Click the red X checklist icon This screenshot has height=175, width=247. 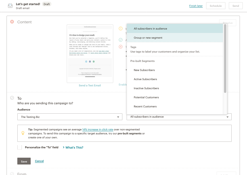[x=120, y=47]
